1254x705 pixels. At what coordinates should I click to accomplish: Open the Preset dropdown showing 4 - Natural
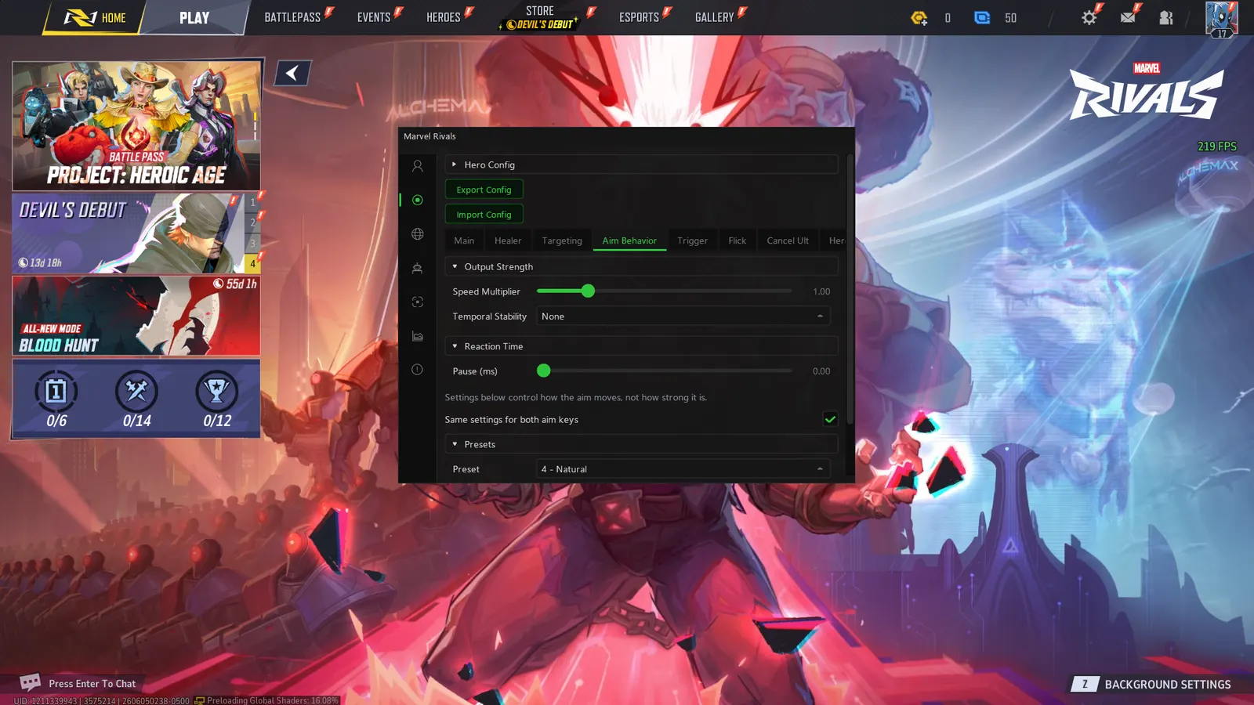coord(683,469)
